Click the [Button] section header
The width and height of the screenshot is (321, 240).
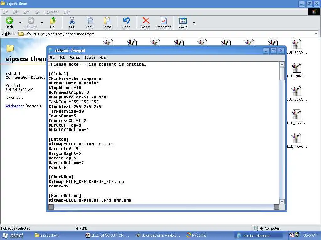click(x=59, y=139)
